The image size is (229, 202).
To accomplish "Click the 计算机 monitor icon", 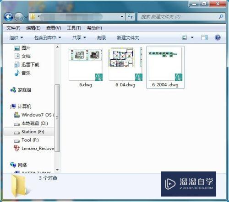I will [x=13, y=106].
